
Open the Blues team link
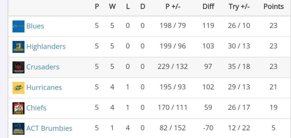coord(35,26)
